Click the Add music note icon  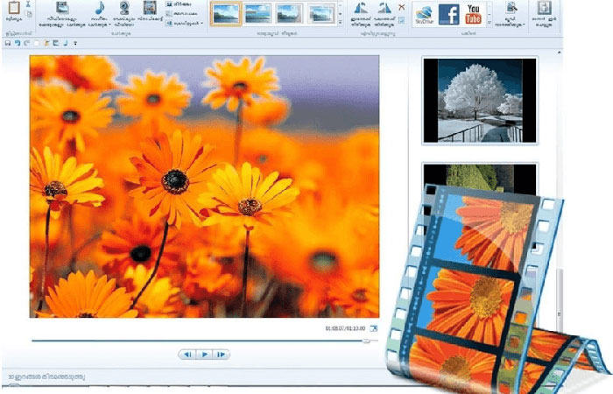tap(100, 9)
